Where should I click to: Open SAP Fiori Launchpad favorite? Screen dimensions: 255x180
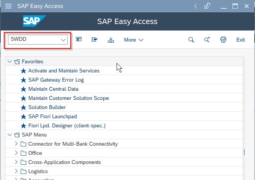(x=52, y=116)
